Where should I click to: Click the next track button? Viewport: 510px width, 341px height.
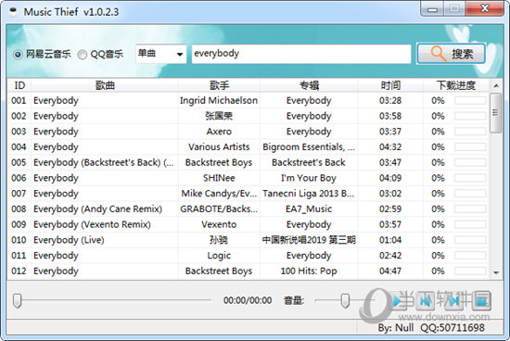pos(453,300)
